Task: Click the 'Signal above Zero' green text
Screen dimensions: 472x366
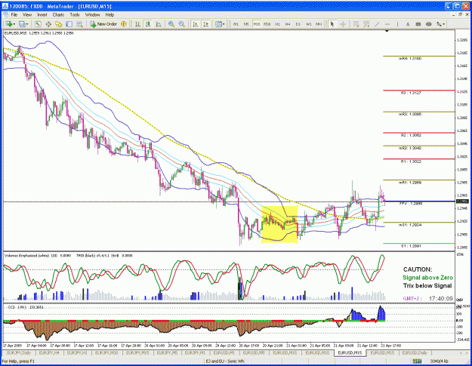Action: 427,278
